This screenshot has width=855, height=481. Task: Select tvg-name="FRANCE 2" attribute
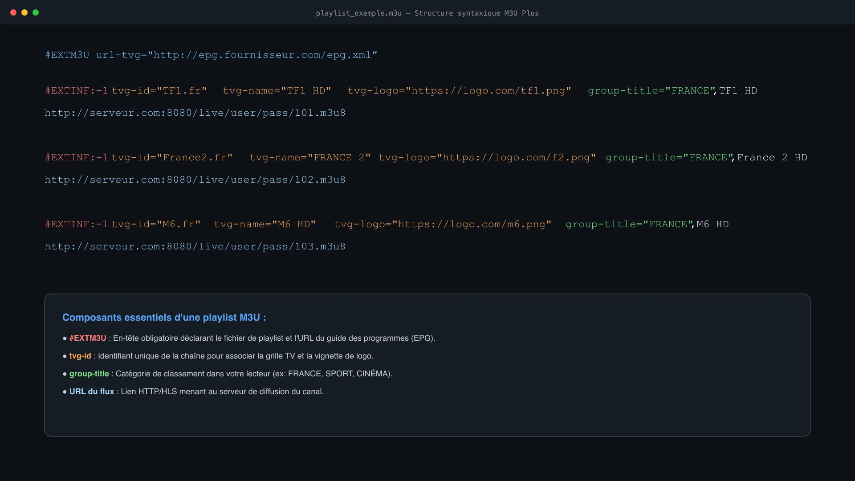click(x=310, y=158)
